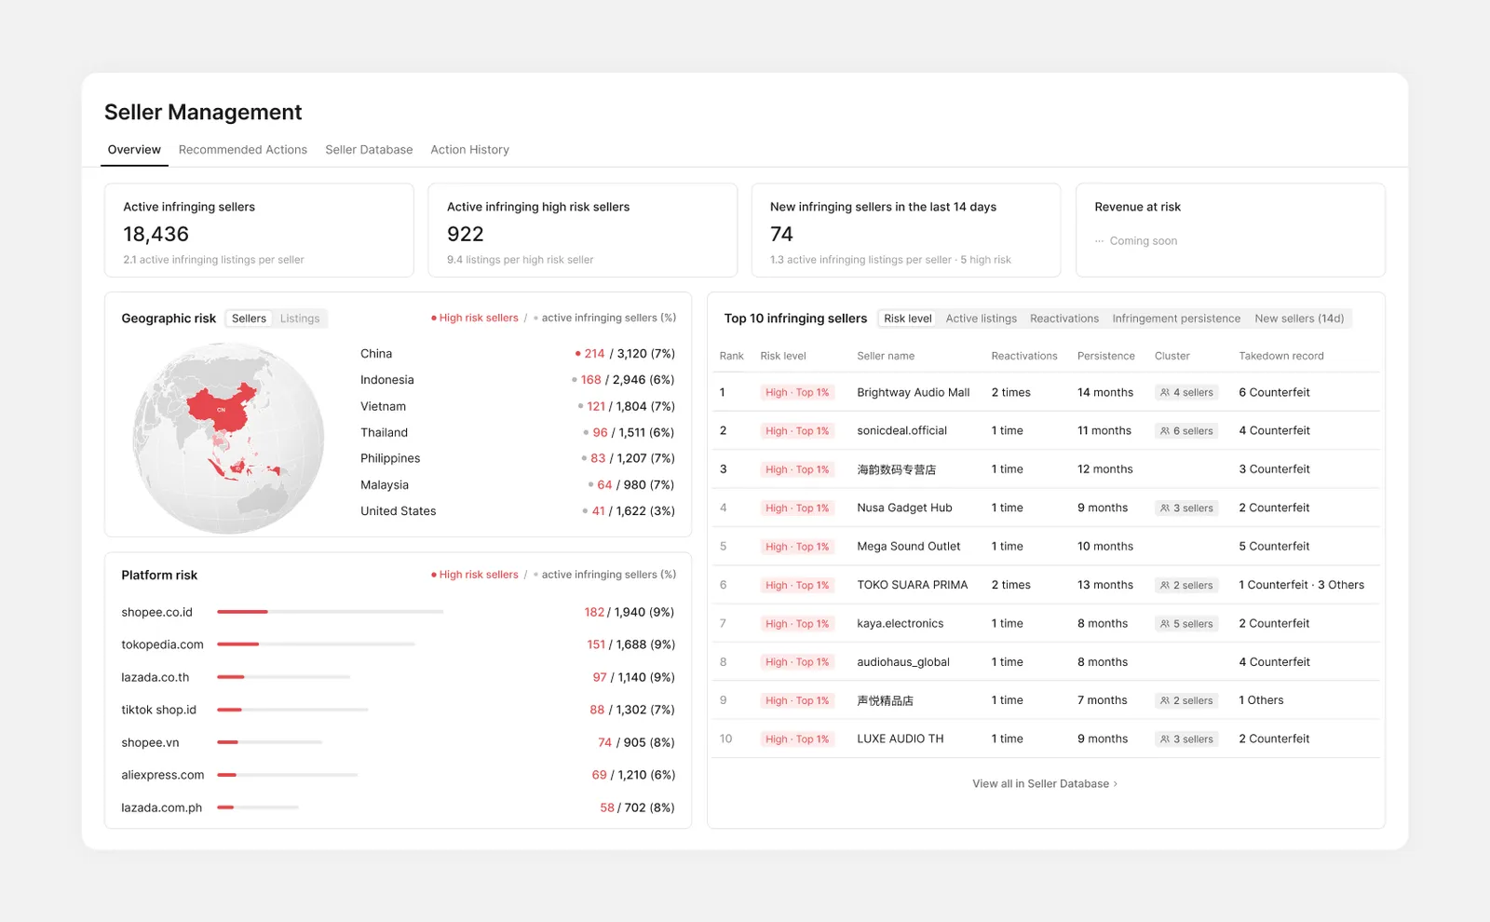Click the Revenue at risk card
1490x922 pixels.
point(1230,230)
